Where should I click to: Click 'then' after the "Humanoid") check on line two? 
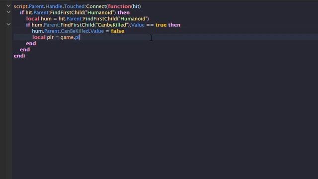[x=124, y=12]
